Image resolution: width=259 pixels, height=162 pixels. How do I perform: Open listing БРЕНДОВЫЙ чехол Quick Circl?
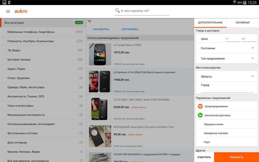coord(144,127)
